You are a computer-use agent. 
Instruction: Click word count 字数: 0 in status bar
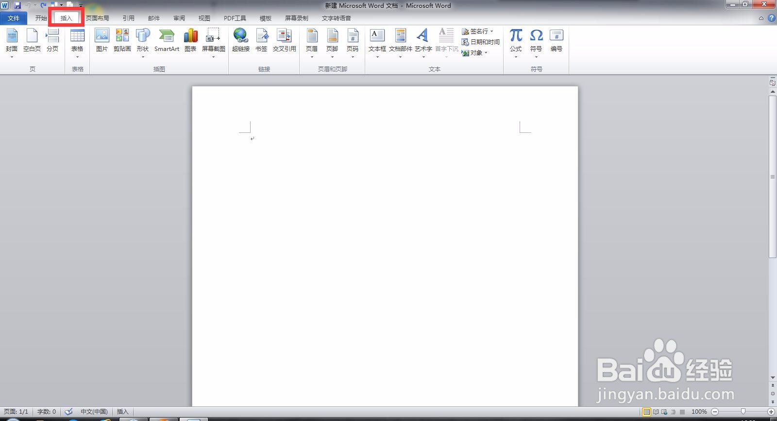pos(47,411)
